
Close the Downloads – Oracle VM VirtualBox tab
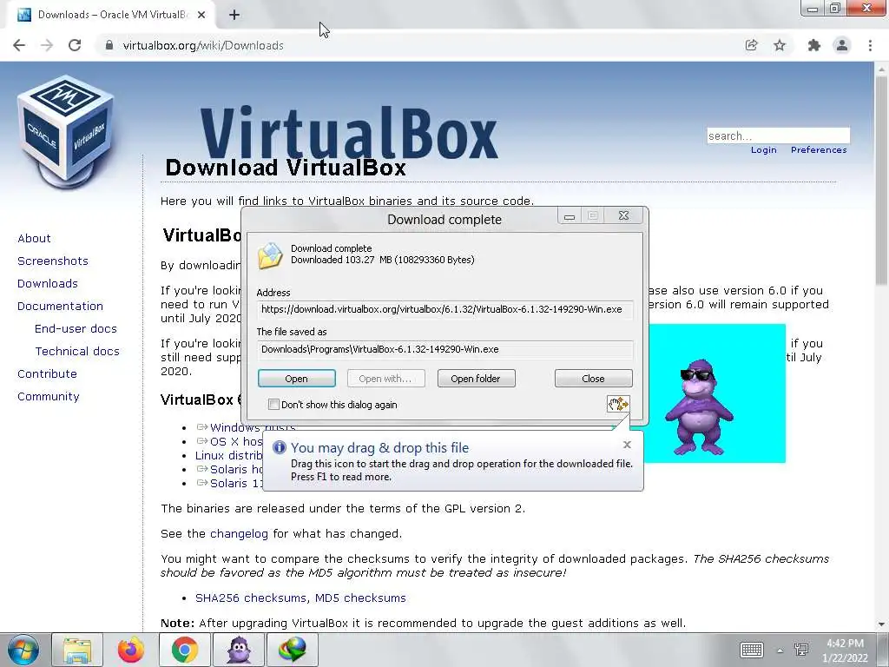pyautogui.click(x=201, y=15)
